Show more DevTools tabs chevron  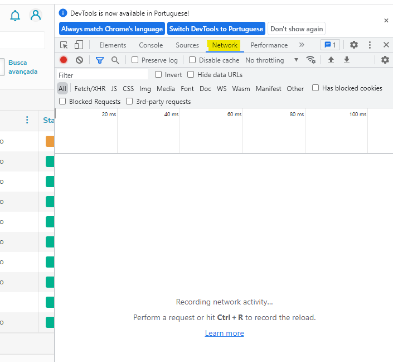point(302,45)
